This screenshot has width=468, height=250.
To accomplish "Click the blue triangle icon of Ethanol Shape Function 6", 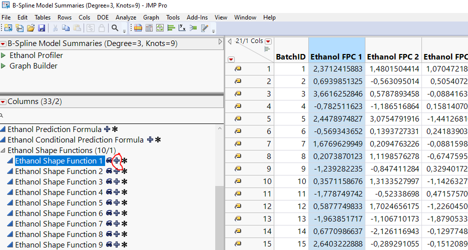I will [x=10, y=213].
